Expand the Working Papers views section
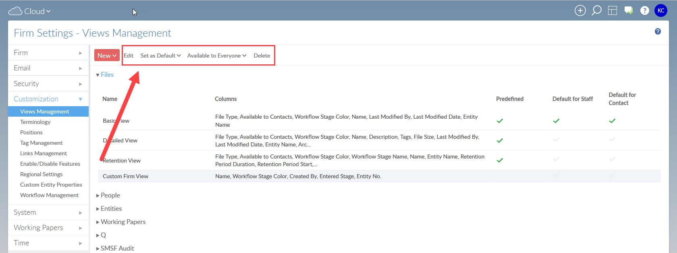The width and height of the screenshot is (677, 253). [121, 222]
